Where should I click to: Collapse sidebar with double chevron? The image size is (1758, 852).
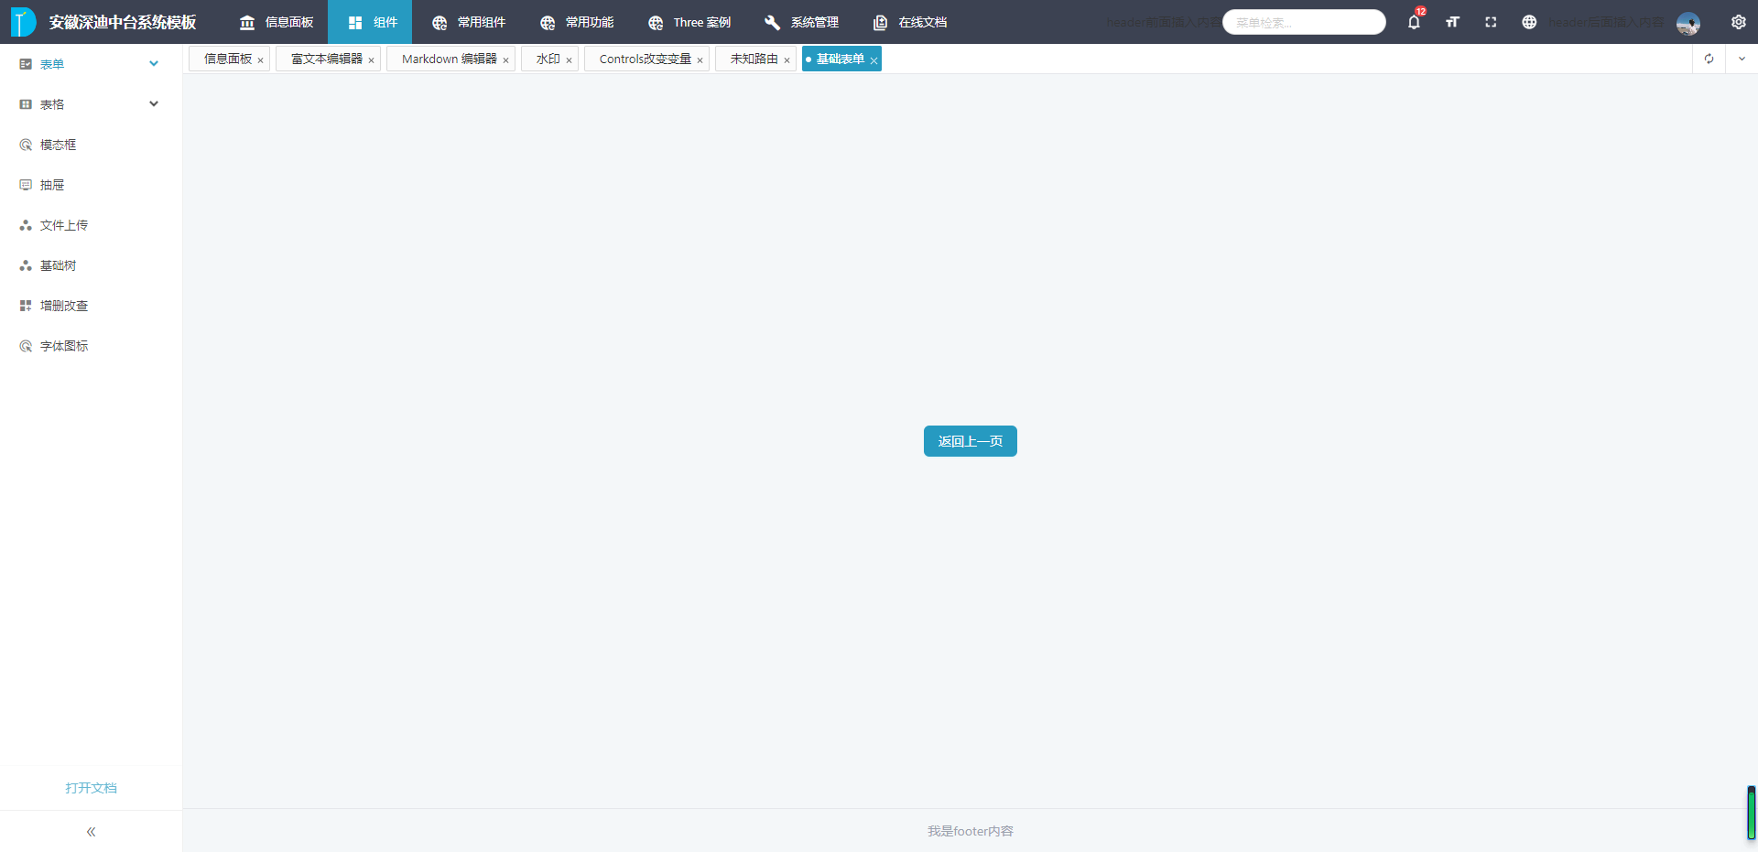91,832
